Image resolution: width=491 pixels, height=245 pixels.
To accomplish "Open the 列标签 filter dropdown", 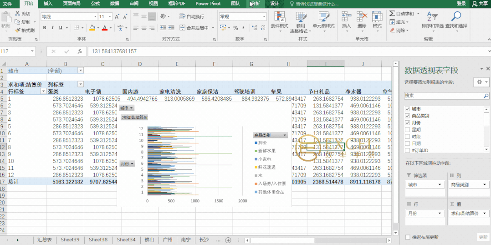I will (81, 85).
